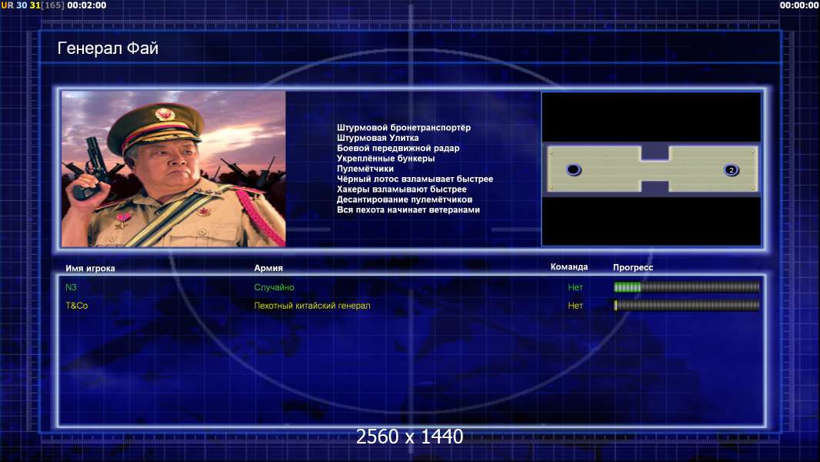The width and height of the screenshot is (820, 462).
Task: Click 'Боевой передвижной радар' line
Action: pyautogui.click(x=398, y=148)
